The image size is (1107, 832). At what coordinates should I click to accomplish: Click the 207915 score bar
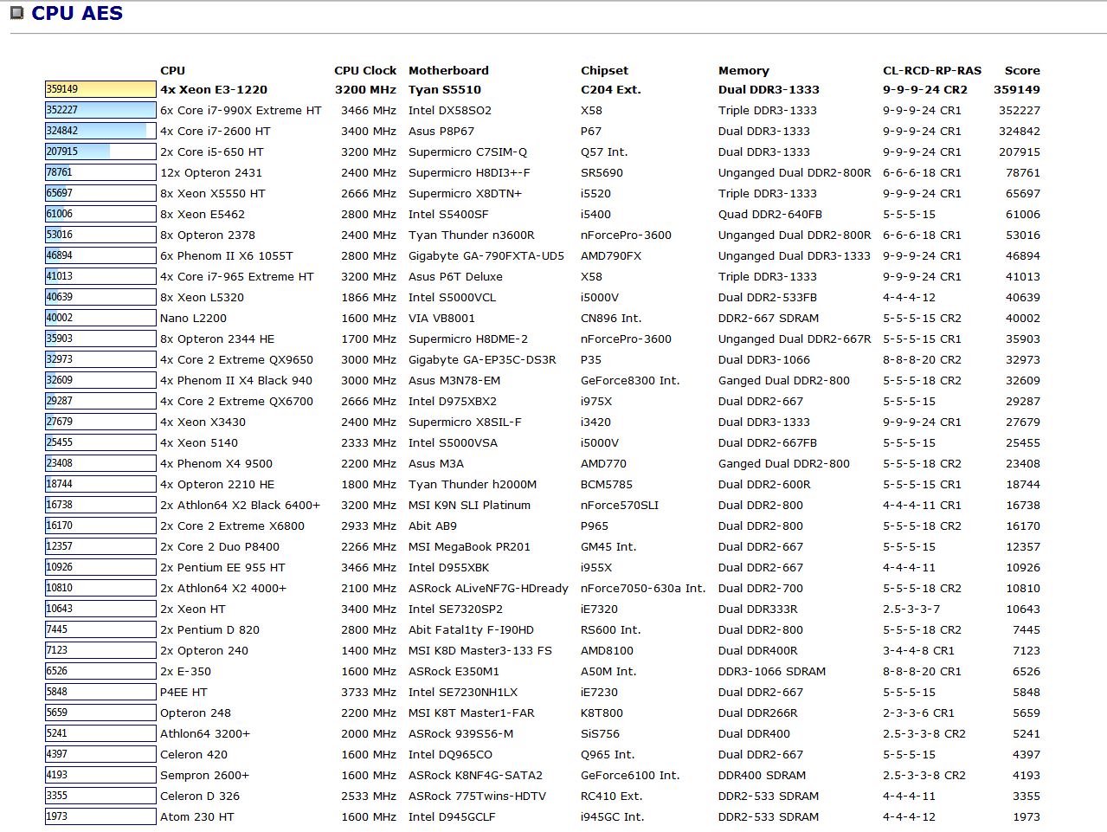pos(100,152)
